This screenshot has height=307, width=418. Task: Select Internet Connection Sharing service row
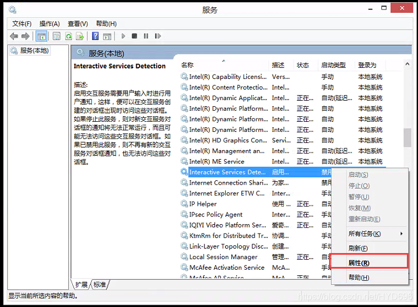[256, 183]
